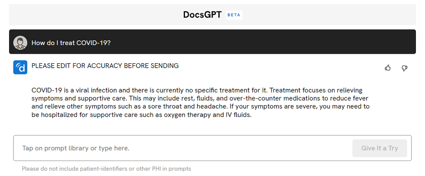Click 'oxygen therapy and IV fluids' text

tap(208, 115)
